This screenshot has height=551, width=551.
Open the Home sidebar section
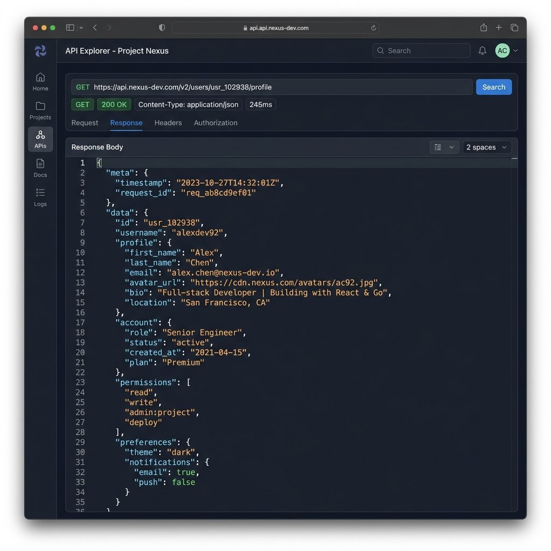pyautogui.click(x=40, y=82)
